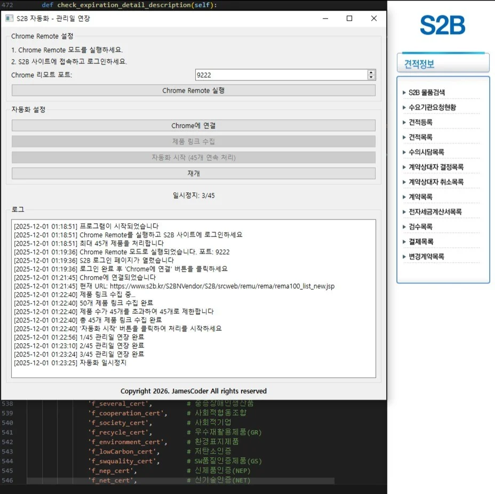The height and width of the screenshot is (494, 495).
Task: Go to 견적등록 sidebar link
Action: (x=420, y=122)
